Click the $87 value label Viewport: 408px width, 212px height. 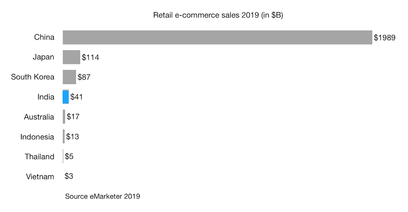pos(84,77)
